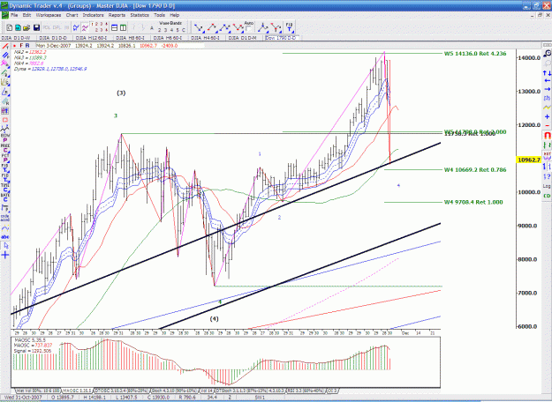
Task: Click the 14000.0 price axis label
Action: point(529,57)
